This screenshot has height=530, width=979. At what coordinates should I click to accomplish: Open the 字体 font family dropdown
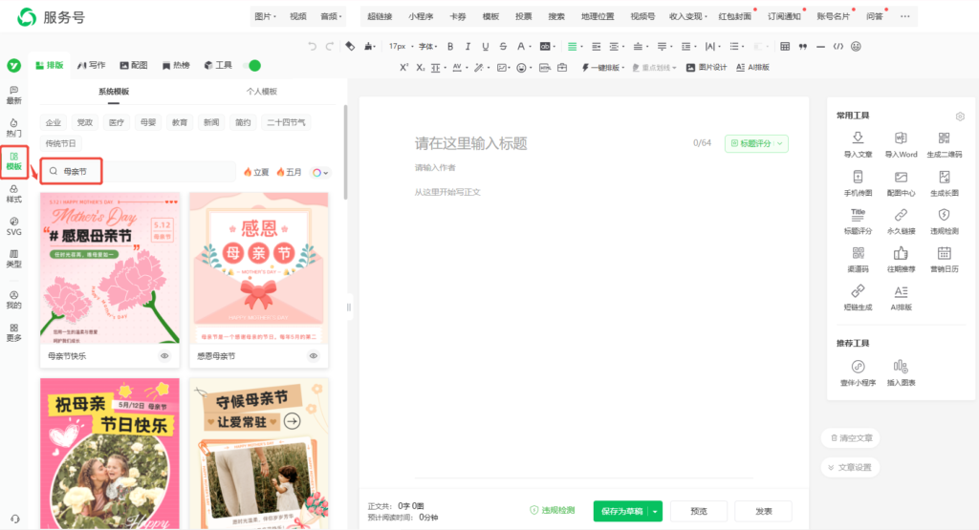tap(427, 46)
